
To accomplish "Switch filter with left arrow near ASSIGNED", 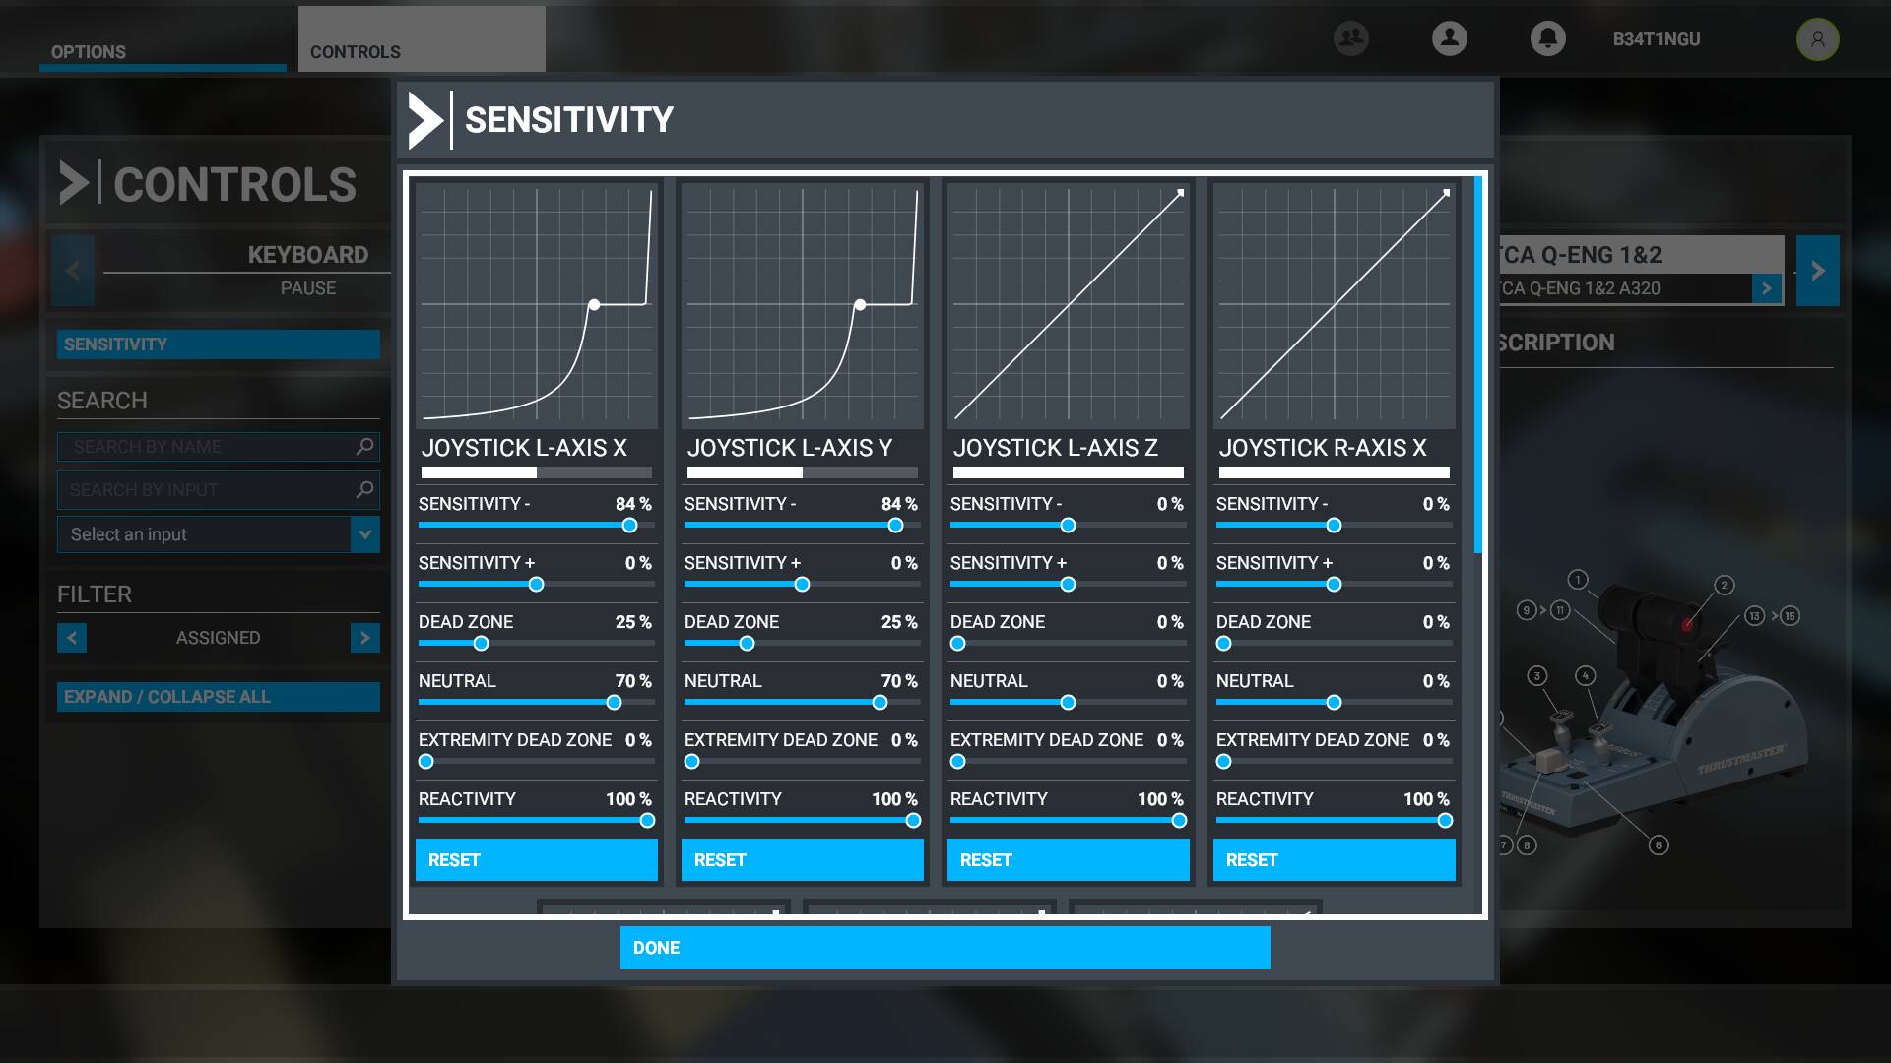I will 72,638.
